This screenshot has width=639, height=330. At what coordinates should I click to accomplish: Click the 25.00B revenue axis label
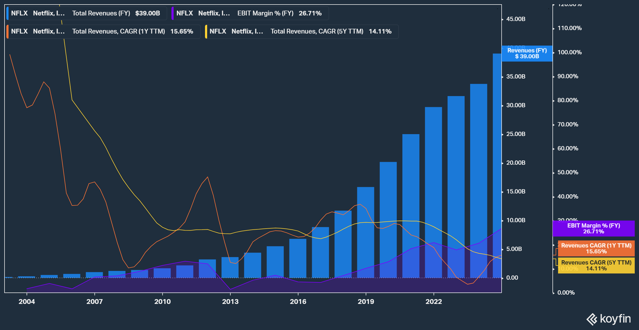point(516,134)
